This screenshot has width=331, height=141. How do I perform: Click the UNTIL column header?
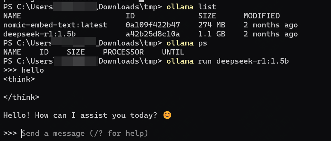click(x=173, y=52)
